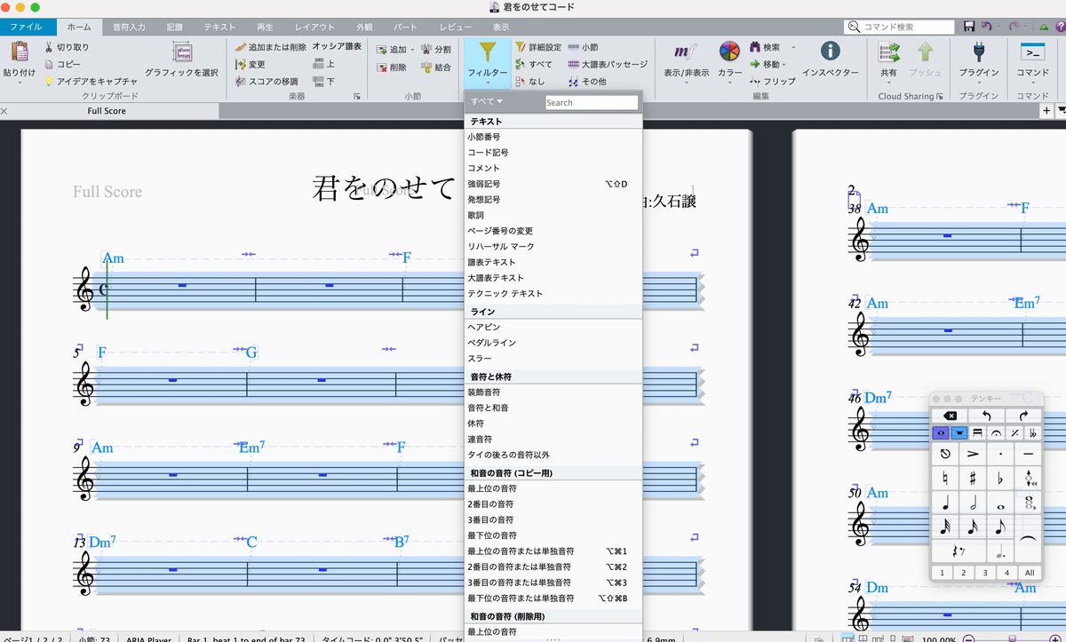The width and height of the screenshot is (1066, 642).
Task: Click the Command (コマンド) button
Action: click(x=1032, y=59)
